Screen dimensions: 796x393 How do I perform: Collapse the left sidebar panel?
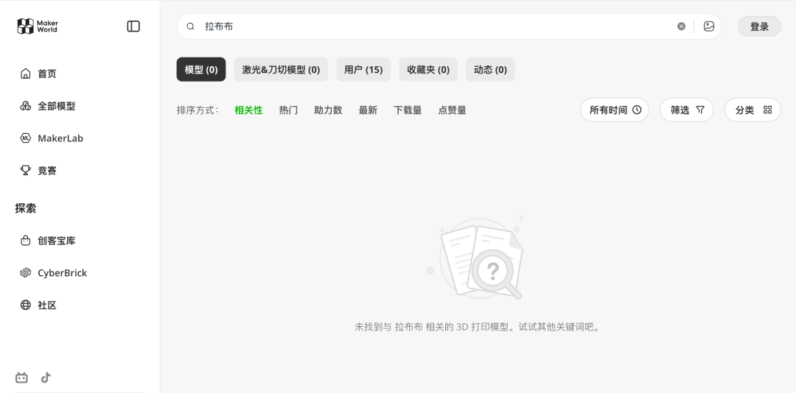[133, 26]
